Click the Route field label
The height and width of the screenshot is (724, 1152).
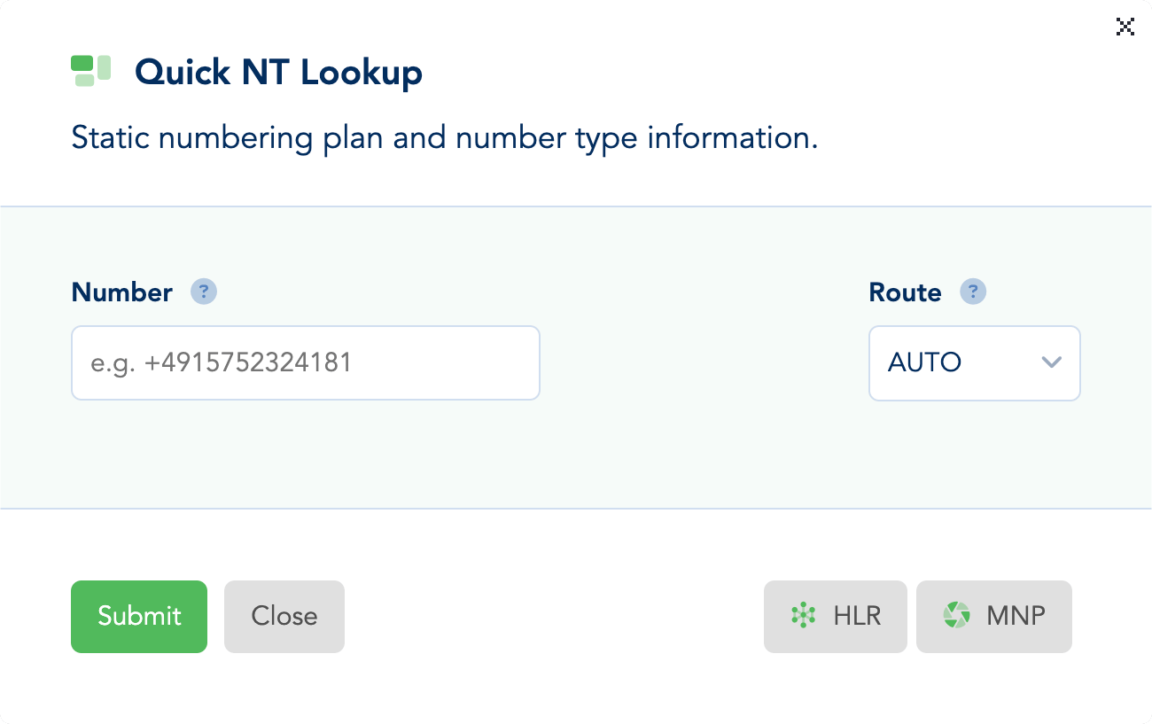coord(905,292)
